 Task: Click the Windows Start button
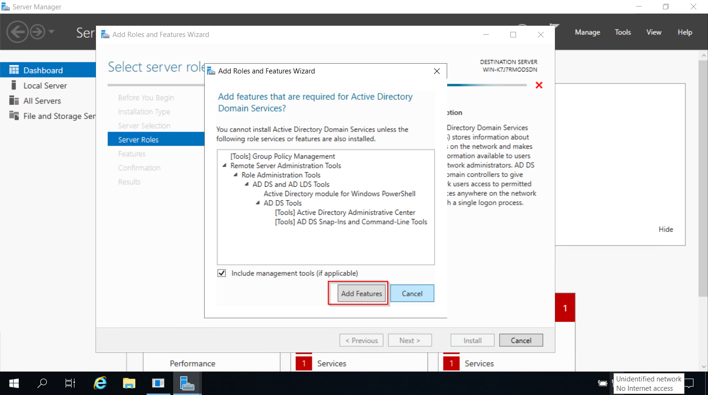14,383
